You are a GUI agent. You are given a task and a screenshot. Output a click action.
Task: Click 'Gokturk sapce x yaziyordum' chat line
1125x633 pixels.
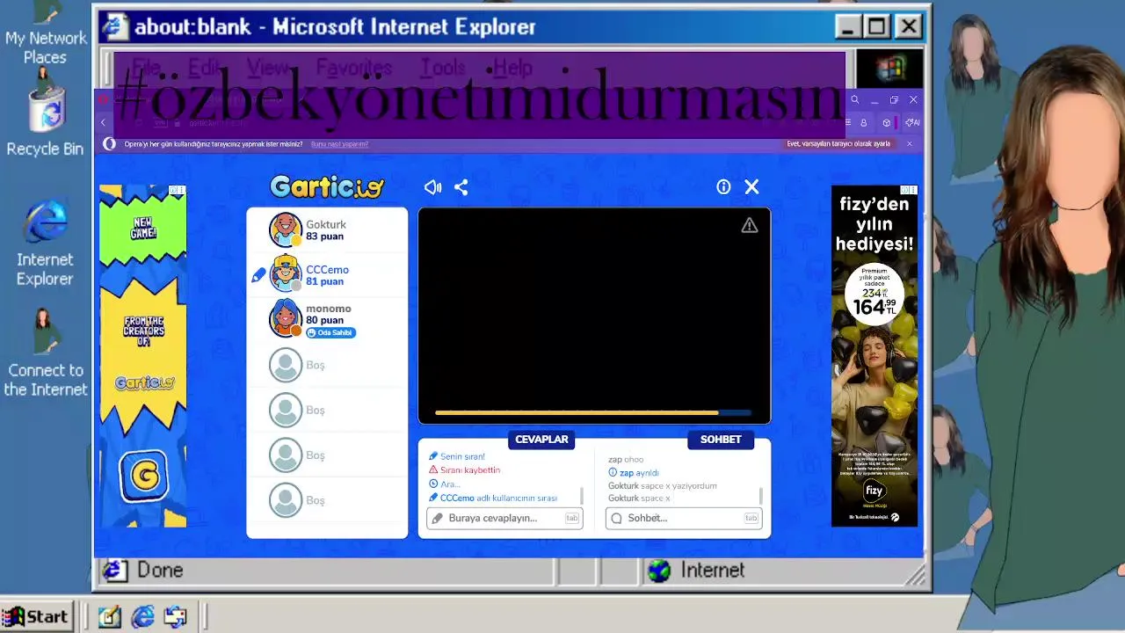click(x=663, y=485)
